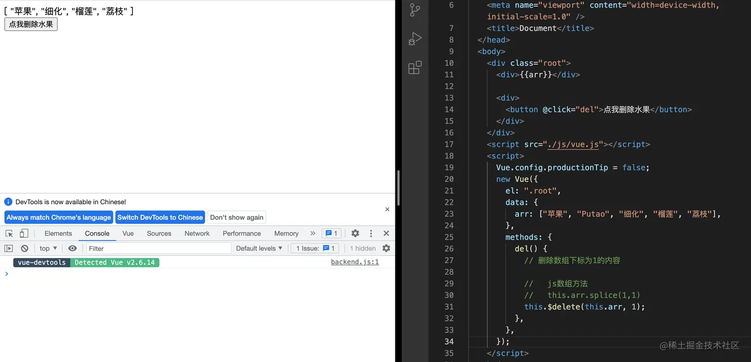Open Run and Debug in the editor activity bar

pyautogui.click(x=415, y=39)
